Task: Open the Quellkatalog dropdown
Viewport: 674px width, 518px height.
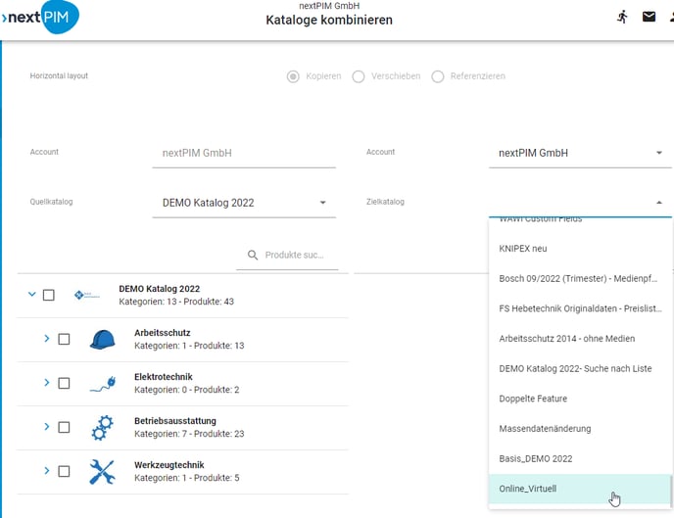Action: [x=244, y=203]
